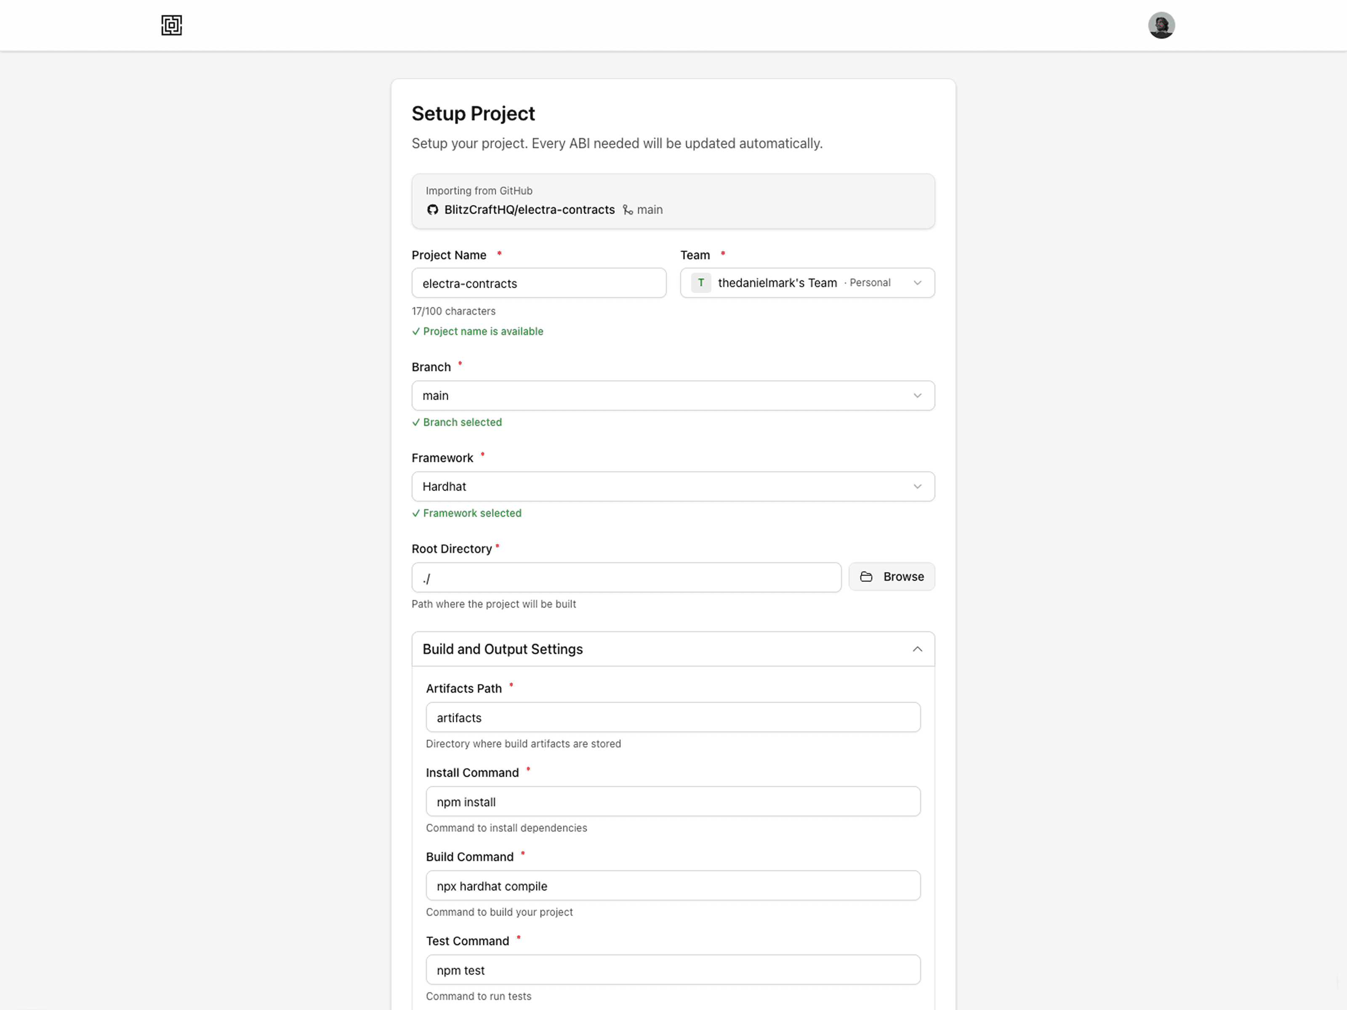
Task: Click the green T team badge
Action: [x=701, y=282]
